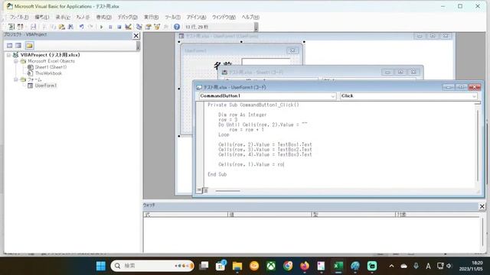Click the Object Browser toolbar icon
Image resolution: width=490 pixels, height=275 pixels.
pos(157,27)
